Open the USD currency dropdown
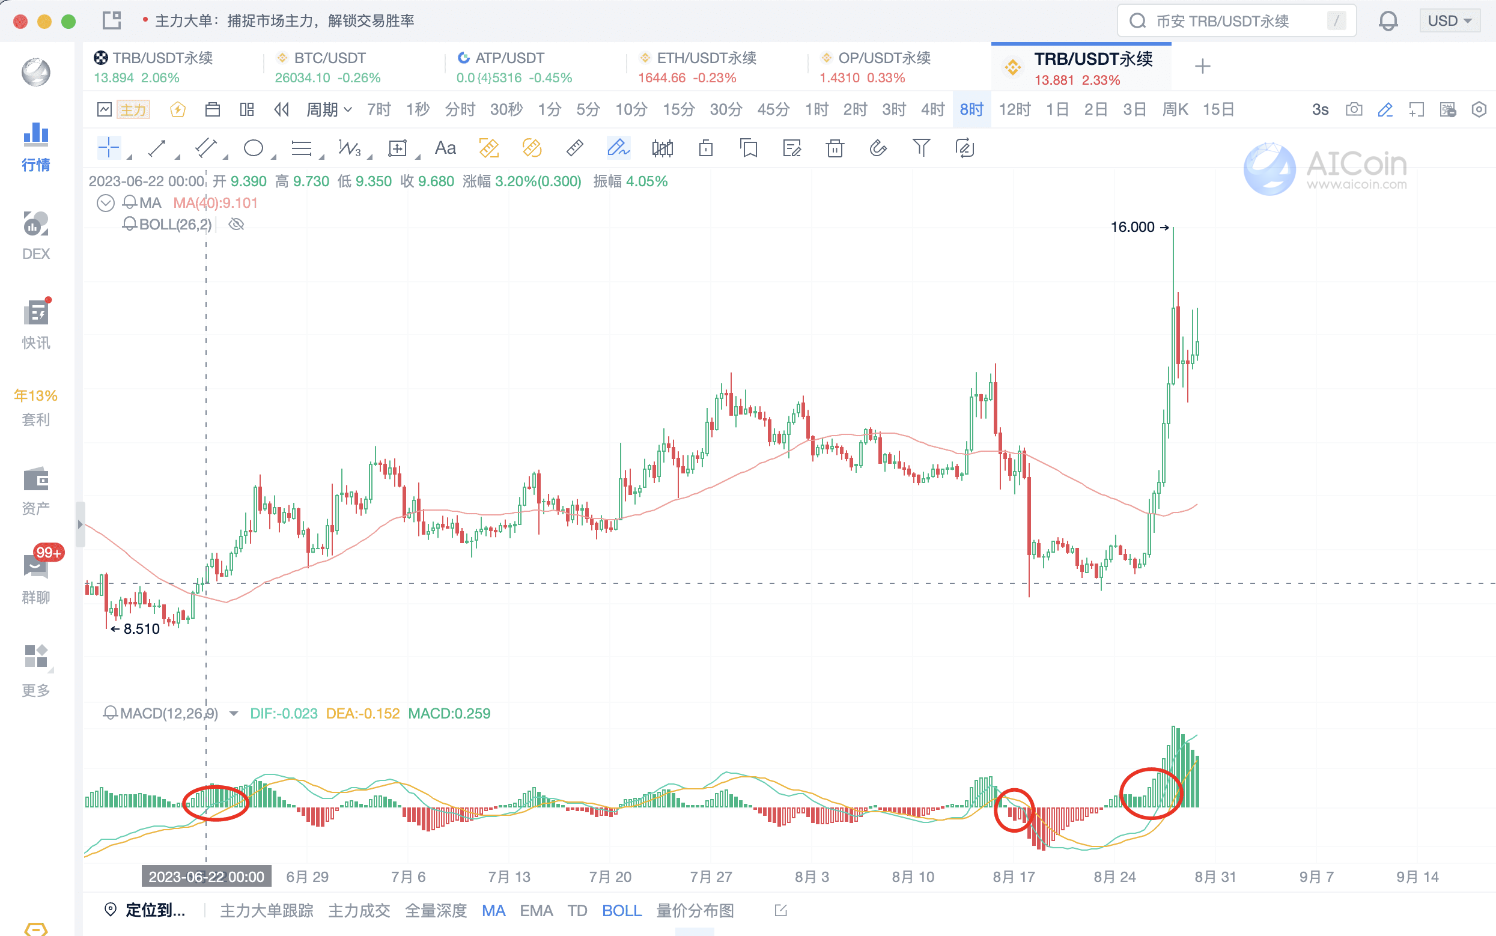Screen dimensions: 1496x936 click(x=1449, y=21)
